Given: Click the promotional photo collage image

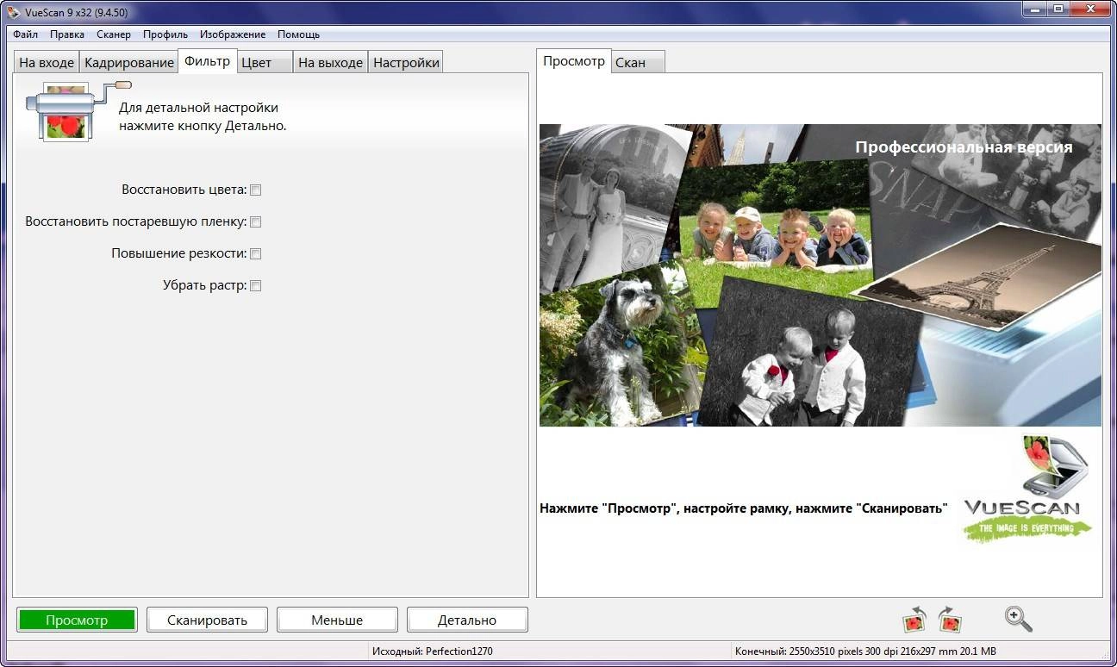Looking at the screenshot, I should (820, 275).
